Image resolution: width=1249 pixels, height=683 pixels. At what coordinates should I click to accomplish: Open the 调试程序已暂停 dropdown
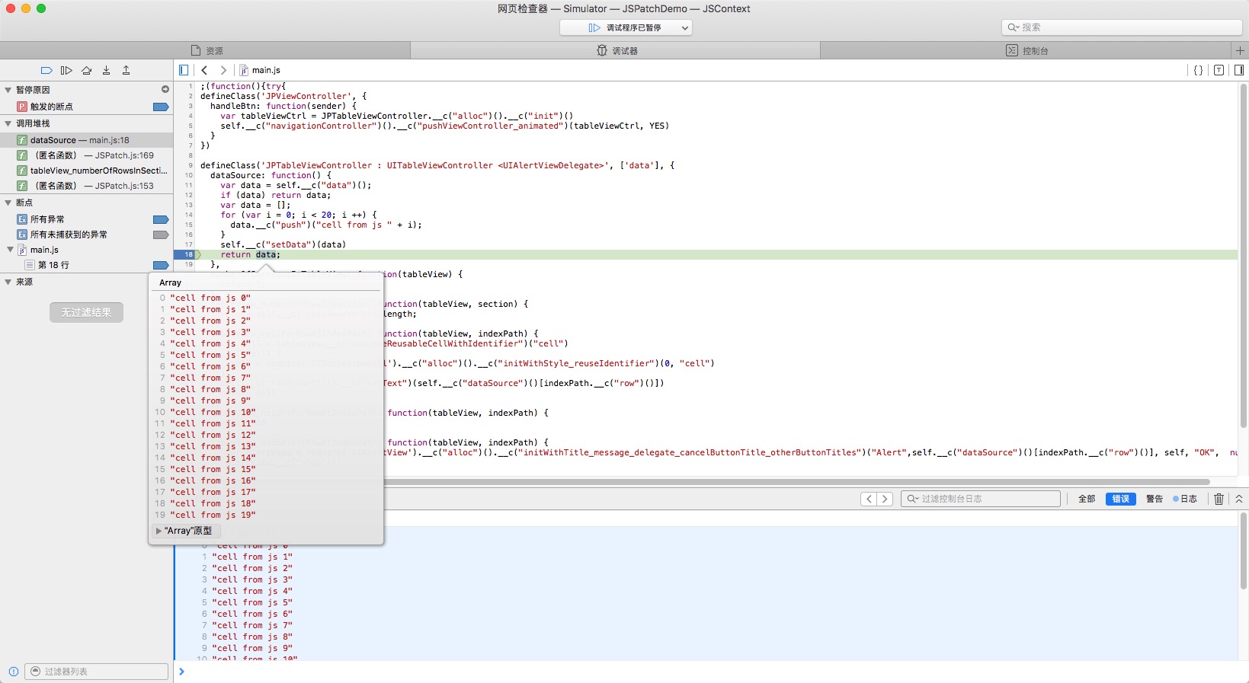(x=625, y=27)
